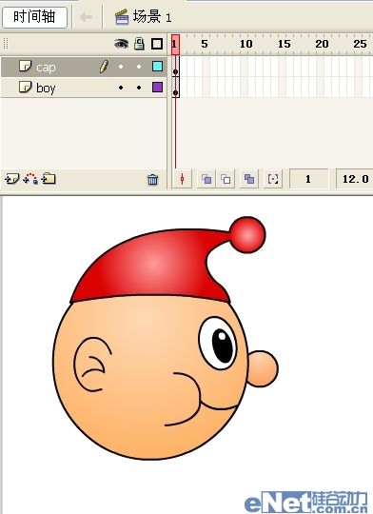Viewport: 373px width, 514px height.
Task: Click the boy layer page icon
Action: point(26,87)
